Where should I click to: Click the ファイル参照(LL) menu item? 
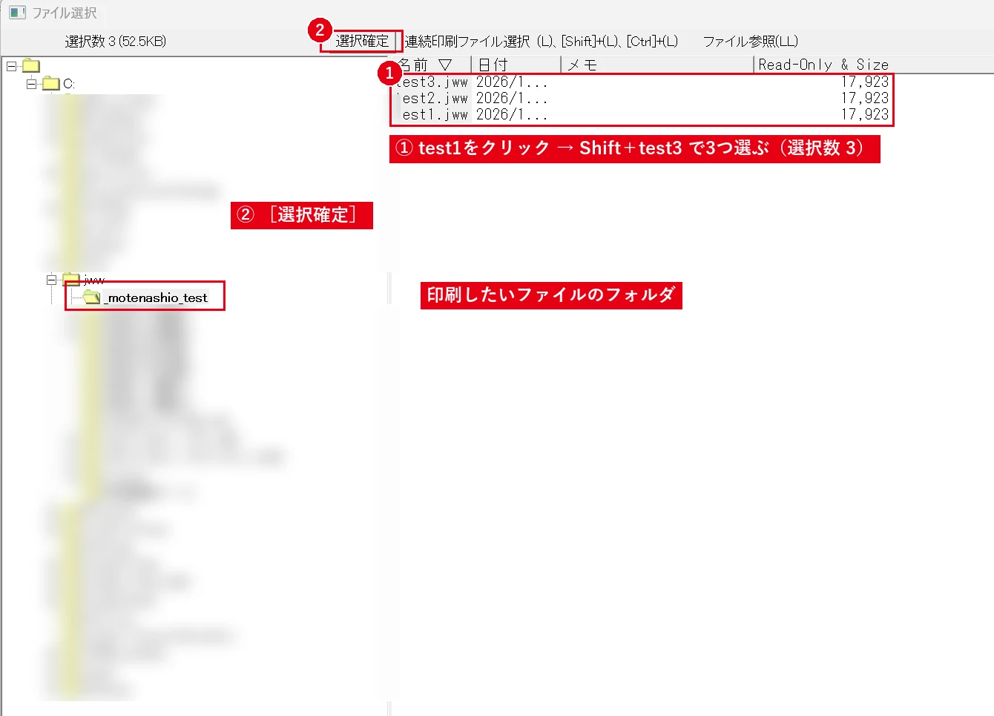[750, 42]
